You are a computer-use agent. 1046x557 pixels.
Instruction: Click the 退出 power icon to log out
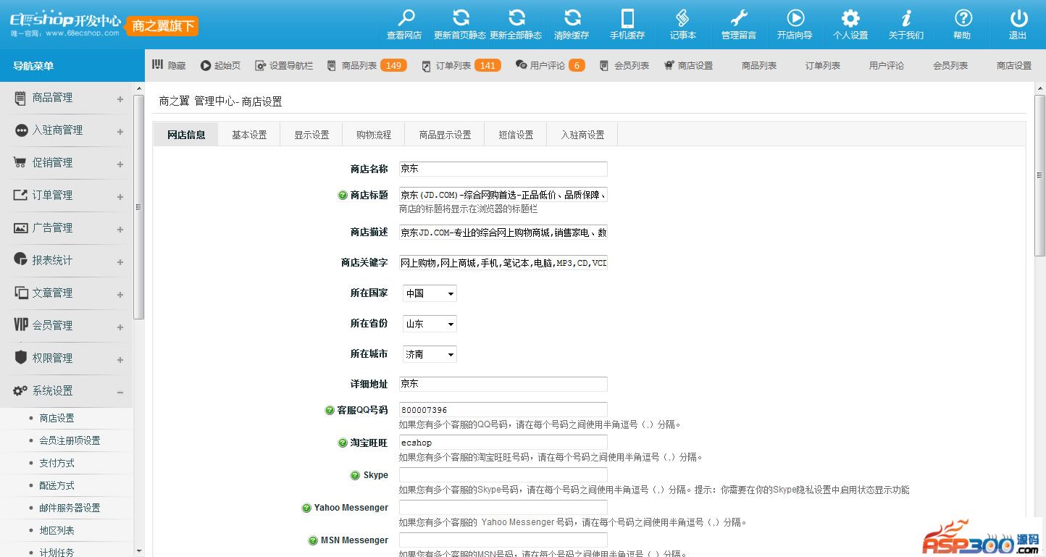[1018, 18]
